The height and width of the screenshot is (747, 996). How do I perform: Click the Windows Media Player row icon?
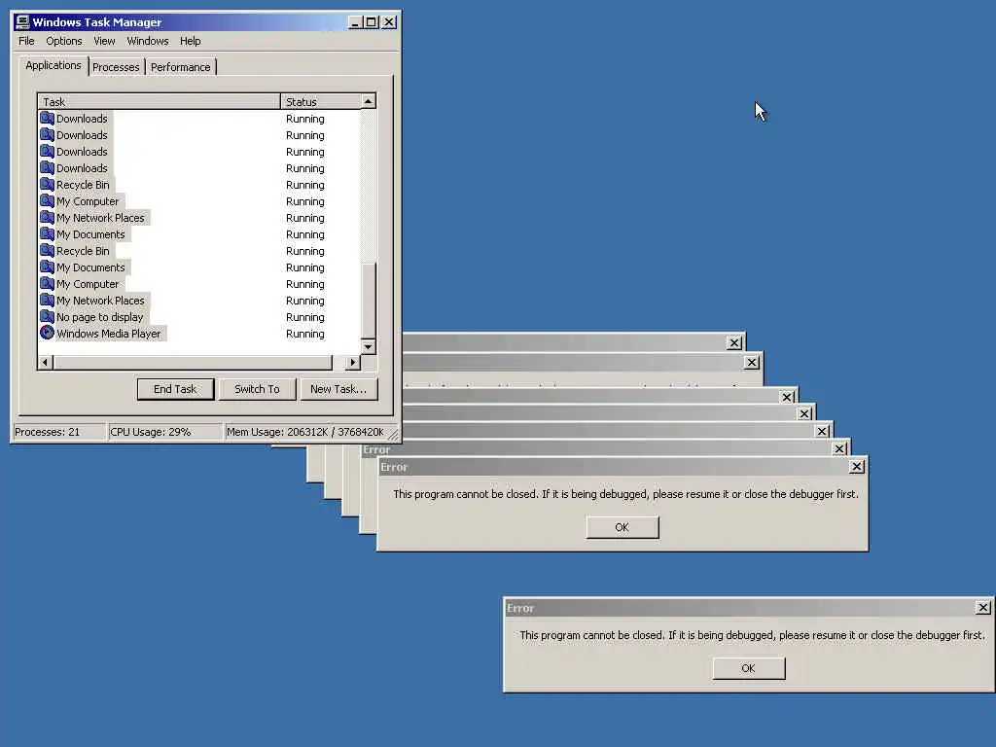(x=47, y=333)
